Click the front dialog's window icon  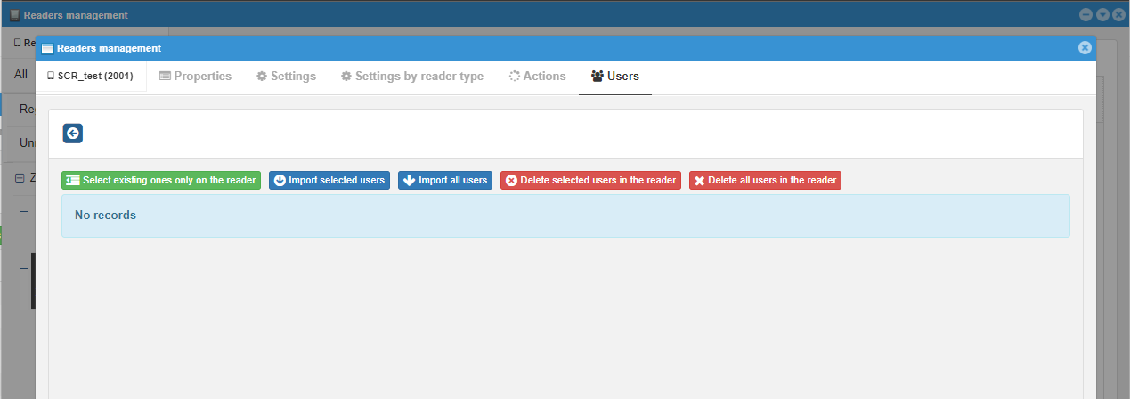click(x=47, y=48)
